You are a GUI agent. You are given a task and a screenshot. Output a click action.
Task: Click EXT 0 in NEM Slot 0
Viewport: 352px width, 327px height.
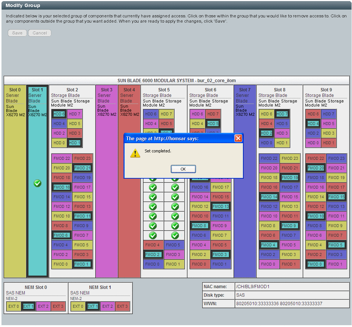(14, 306)
